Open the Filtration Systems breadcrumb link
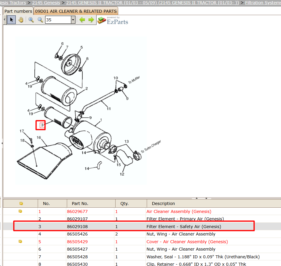 point(263,3)
